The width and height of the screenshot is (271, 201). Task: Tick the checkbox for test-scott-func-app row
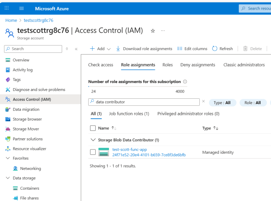coord(93,152)
